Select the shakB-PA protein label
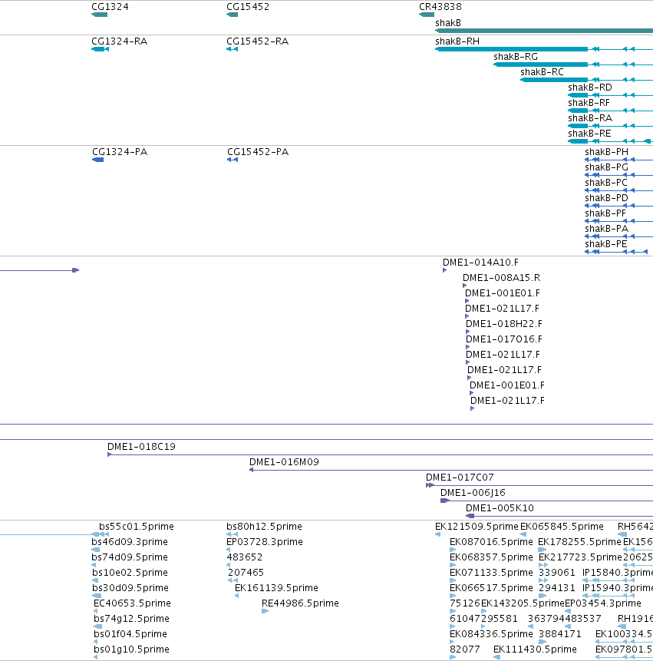The height and width of the screenshot is (661, 653). (606, 229)
